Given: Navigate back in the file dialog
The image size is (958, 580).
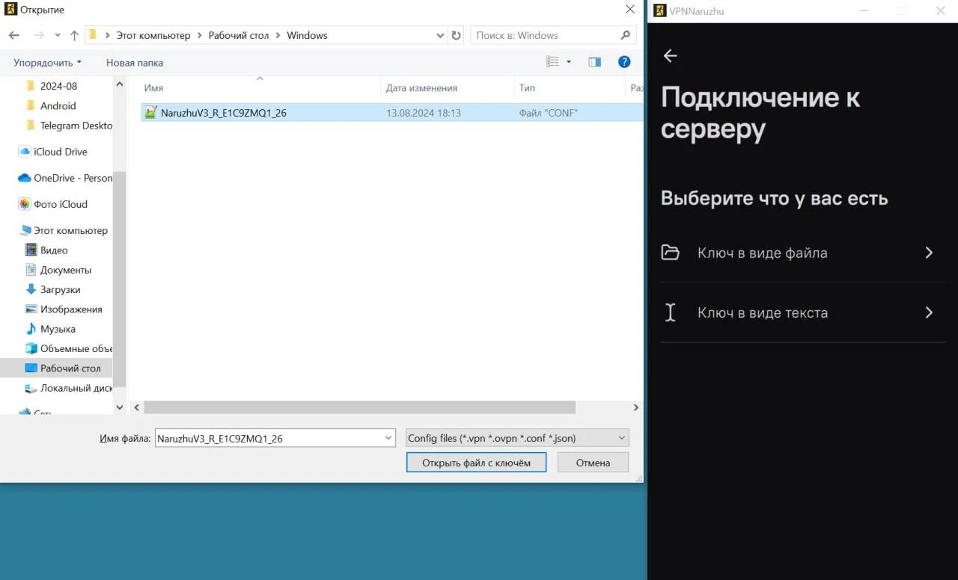Looking at the screenshot, I should click(13, 35).
